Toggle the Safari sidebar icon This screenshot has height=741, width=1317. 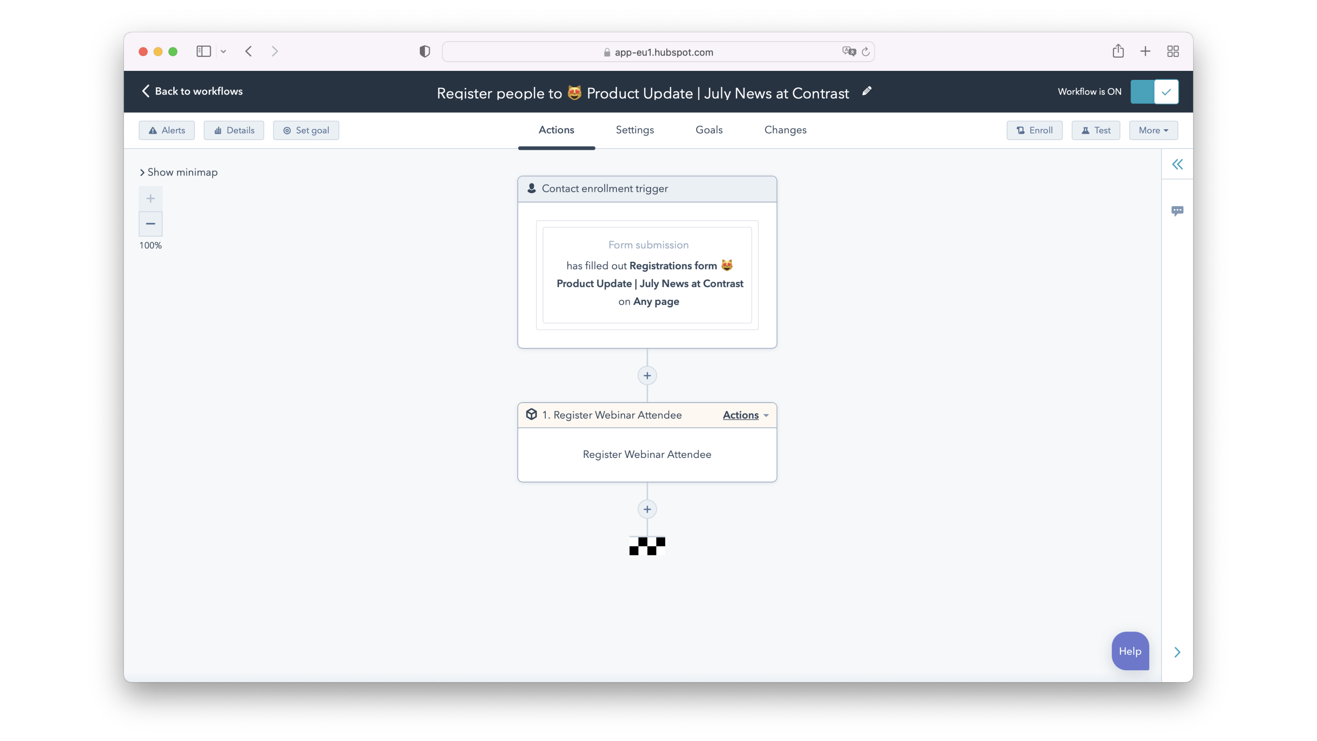point(203,51)
